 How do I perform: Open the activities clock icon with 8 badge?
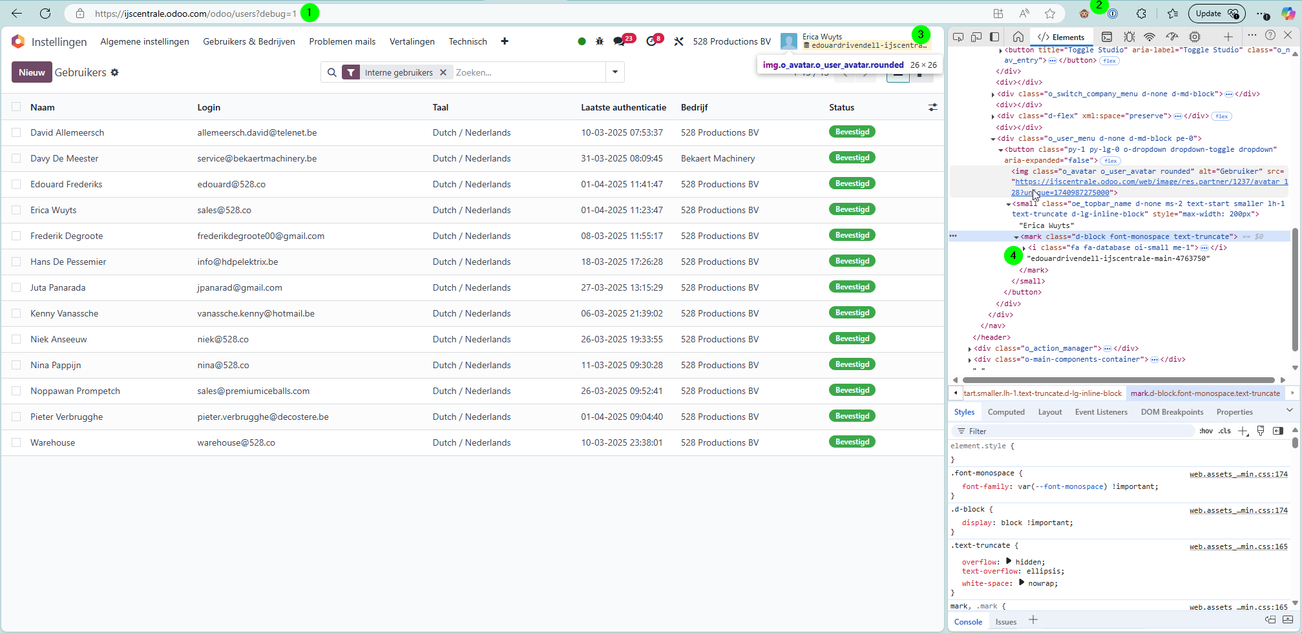point(651,41)
